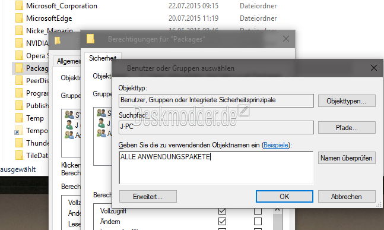Open the Sicherheit tab
The width and height of the screenshot is (384, 230).
103,58
